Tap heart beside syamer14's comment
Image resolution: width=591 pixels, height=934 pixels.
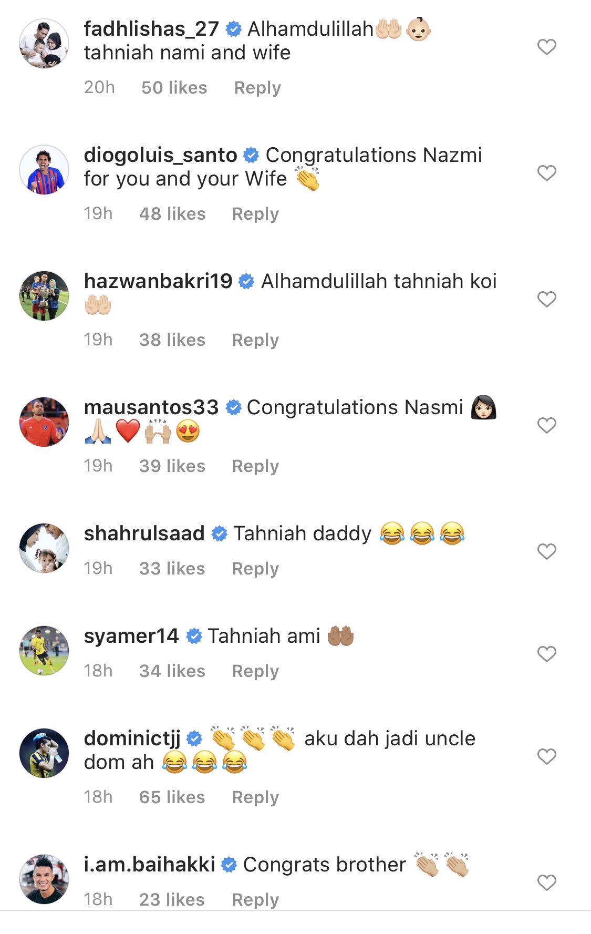click(546, 654)
